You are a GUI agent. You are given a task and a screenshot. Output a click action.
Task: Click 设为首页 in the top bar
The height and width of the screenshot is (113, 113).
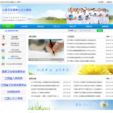101,2
